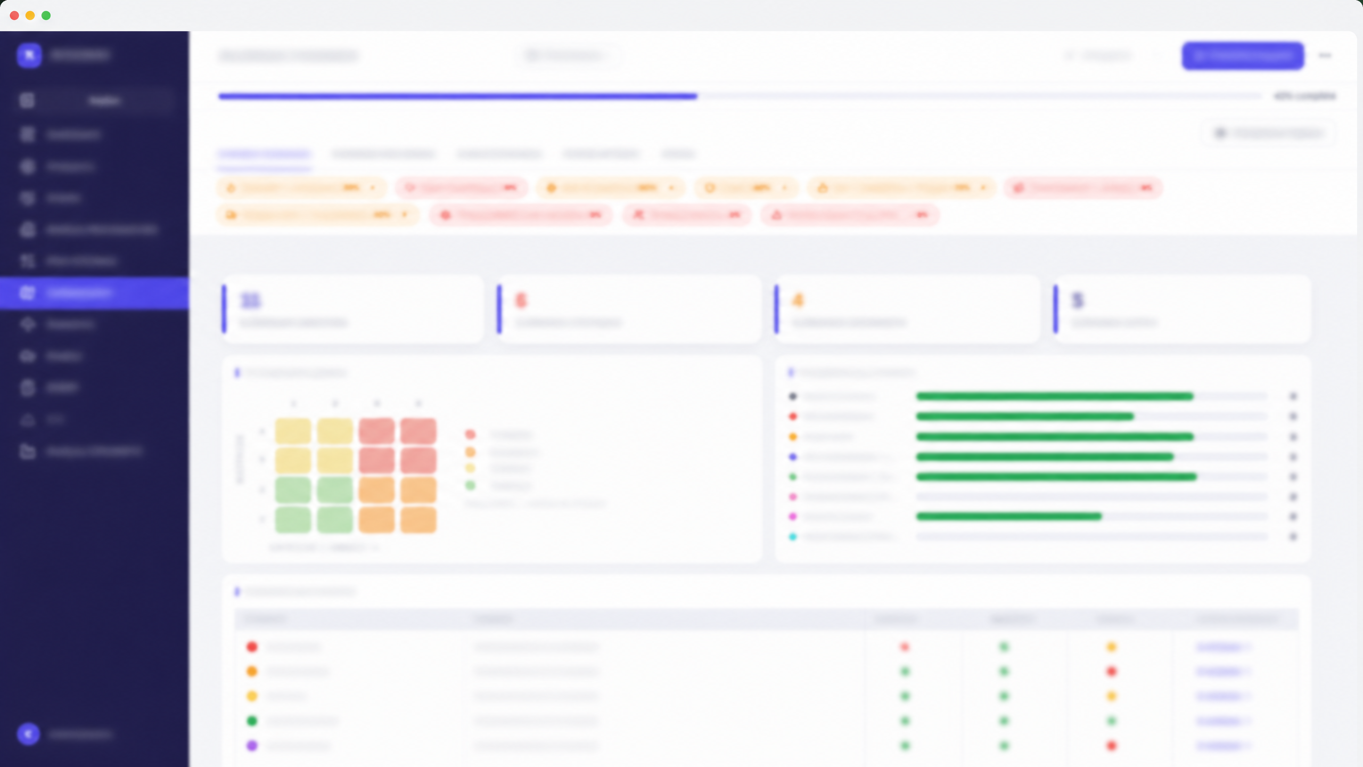Screen dimensions: 1363x767
Task: Open the stat card showing an orange 4
Action: point(907,309)
